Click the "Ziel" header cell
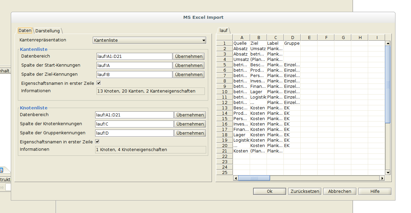The width and height of the screenshot is (411, 213). click(x=258, y=43)
